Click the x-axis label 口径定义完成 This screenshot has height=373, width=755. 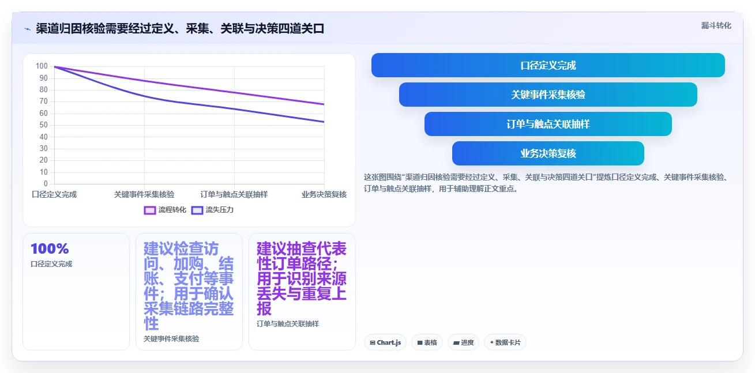click(54, 194)
